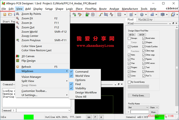Uncheck the Nets checkbox
This screenshot has width=179, height=120.
(129, 55)
